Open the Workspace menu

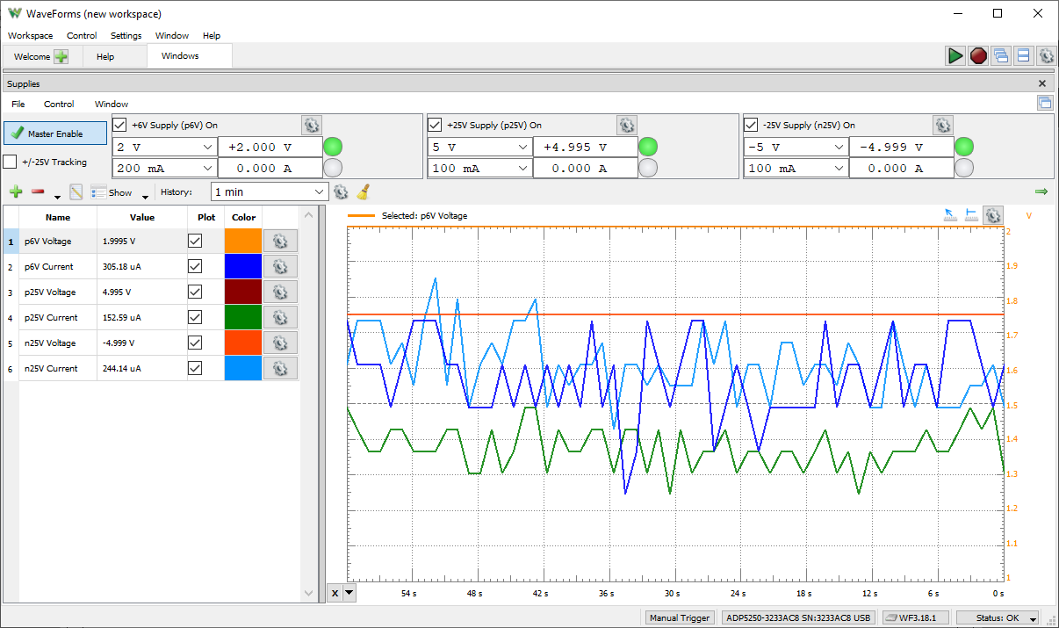pos(30,36)
